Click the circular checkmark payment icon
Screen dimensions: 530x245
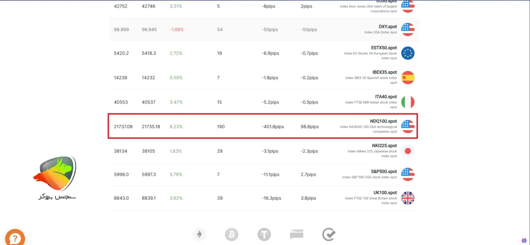[329, 234]
